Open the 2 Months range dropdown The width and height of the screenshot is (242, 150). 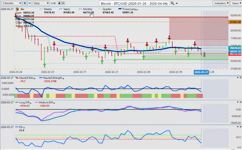[x=11, y=3]
